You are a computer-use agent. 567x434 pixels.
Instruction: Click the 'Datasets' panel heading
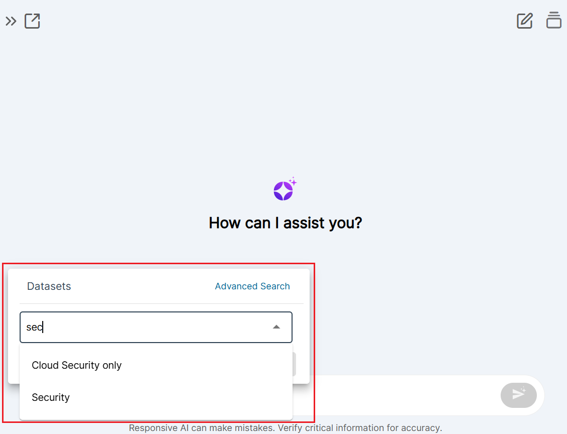tap(49, 286)
